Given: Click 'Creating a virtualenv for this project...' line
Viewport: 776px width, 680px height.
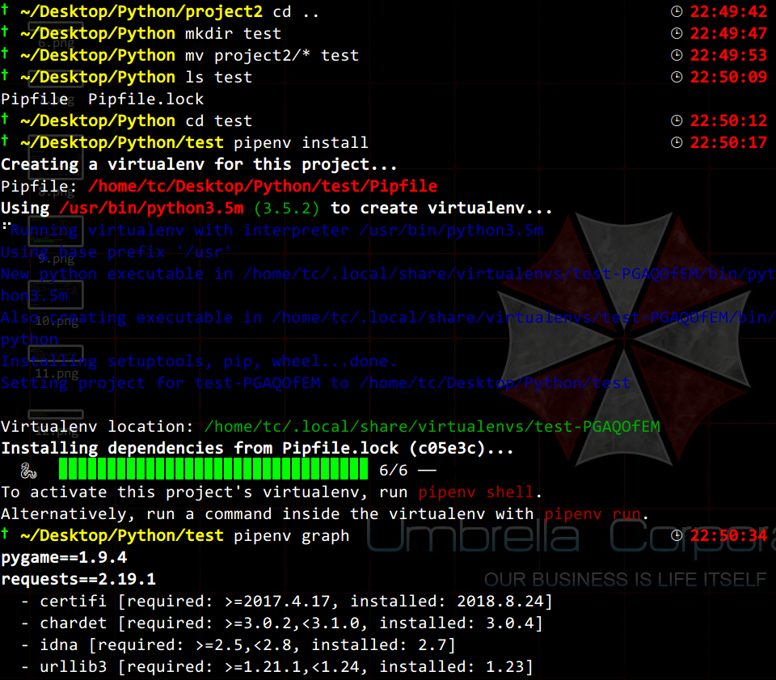Looking at the screenshot, I should click(x=199, y=165).
